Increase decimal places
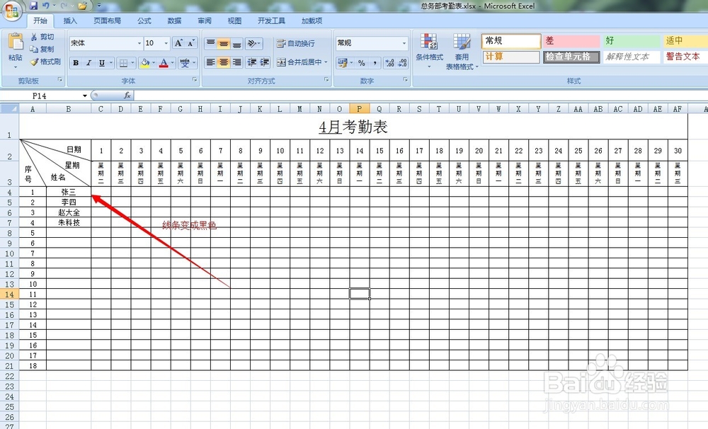Screen dimensions: 708x429 389,63
